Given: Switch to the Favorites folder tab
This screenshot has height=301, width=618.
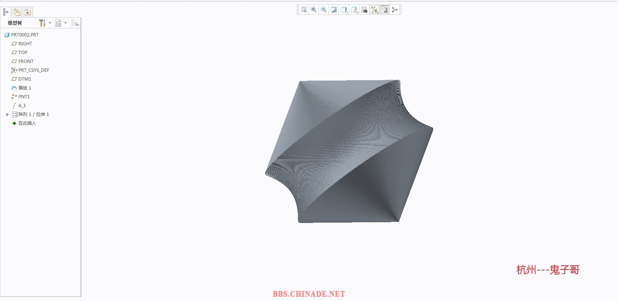Looking at the screenshot, I should (x=28, y=12).
